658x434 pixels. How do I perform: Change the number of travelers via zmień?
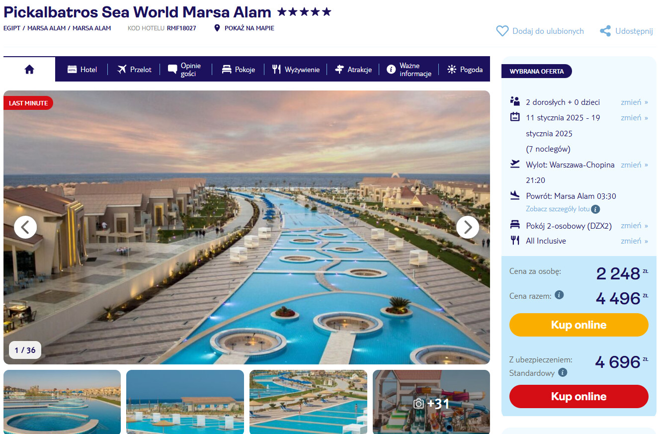click(x=634, y=102)
